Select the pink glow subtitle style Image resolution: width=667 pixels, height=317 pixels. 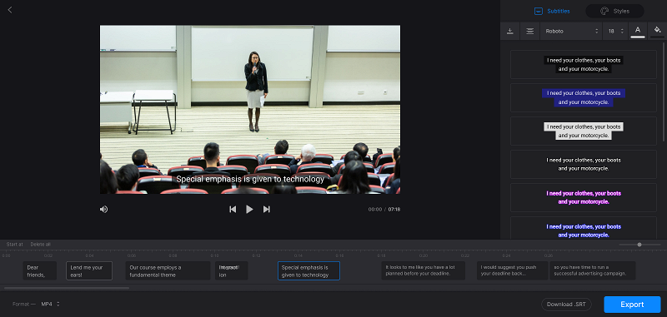coord(583,198)
